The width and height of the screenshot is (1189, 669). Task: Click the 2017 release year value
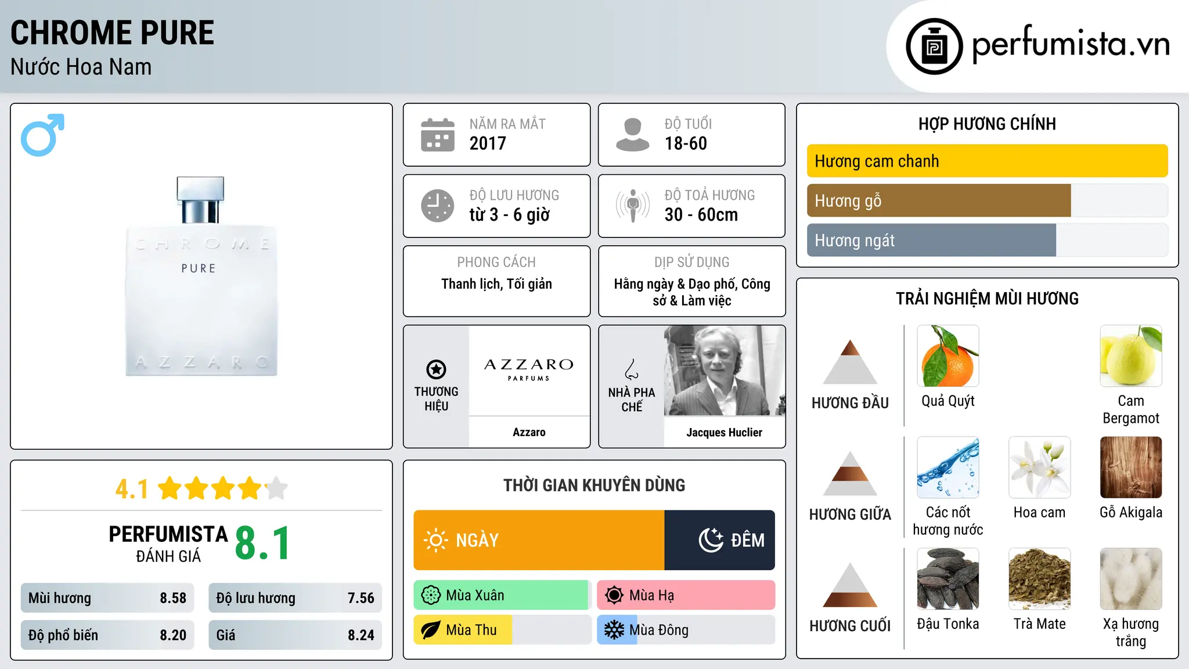pyautogui.click(x=488, y=143)
